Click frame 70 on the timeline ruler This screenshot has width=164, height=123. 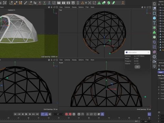tap(109, 118)
